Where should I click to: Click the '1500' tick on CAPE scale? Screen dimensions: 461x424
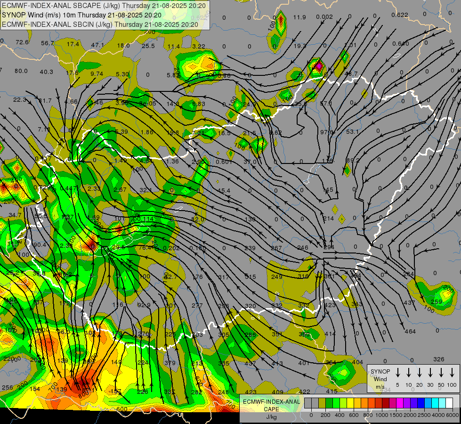pyautogui.click(x=396, y=415)
